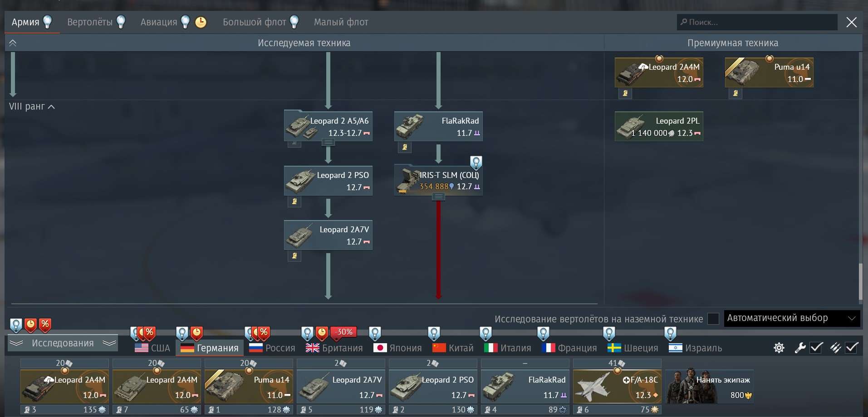Switch to the Большой флот tab

click(x=254, y=22)
